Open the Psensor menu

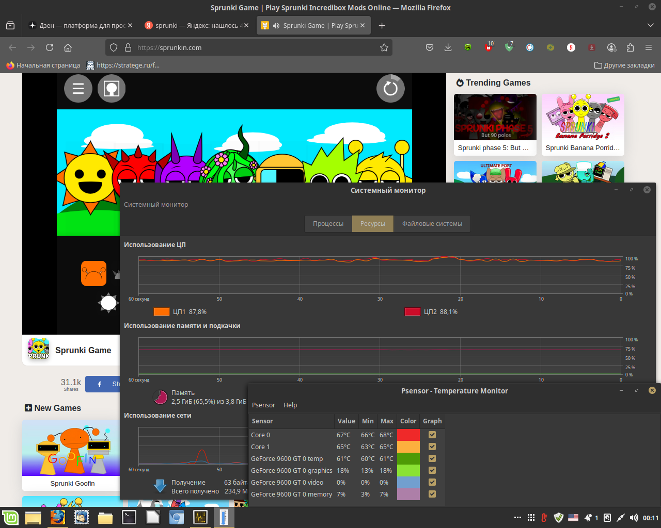click(263, 405)
